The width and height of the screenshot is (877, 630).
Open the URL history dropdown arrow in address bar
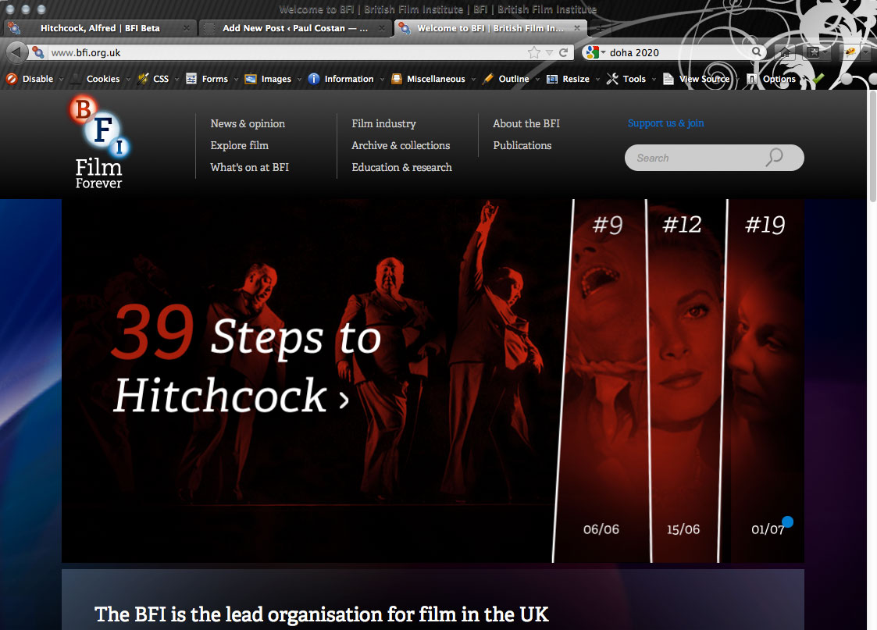point(549,52)
